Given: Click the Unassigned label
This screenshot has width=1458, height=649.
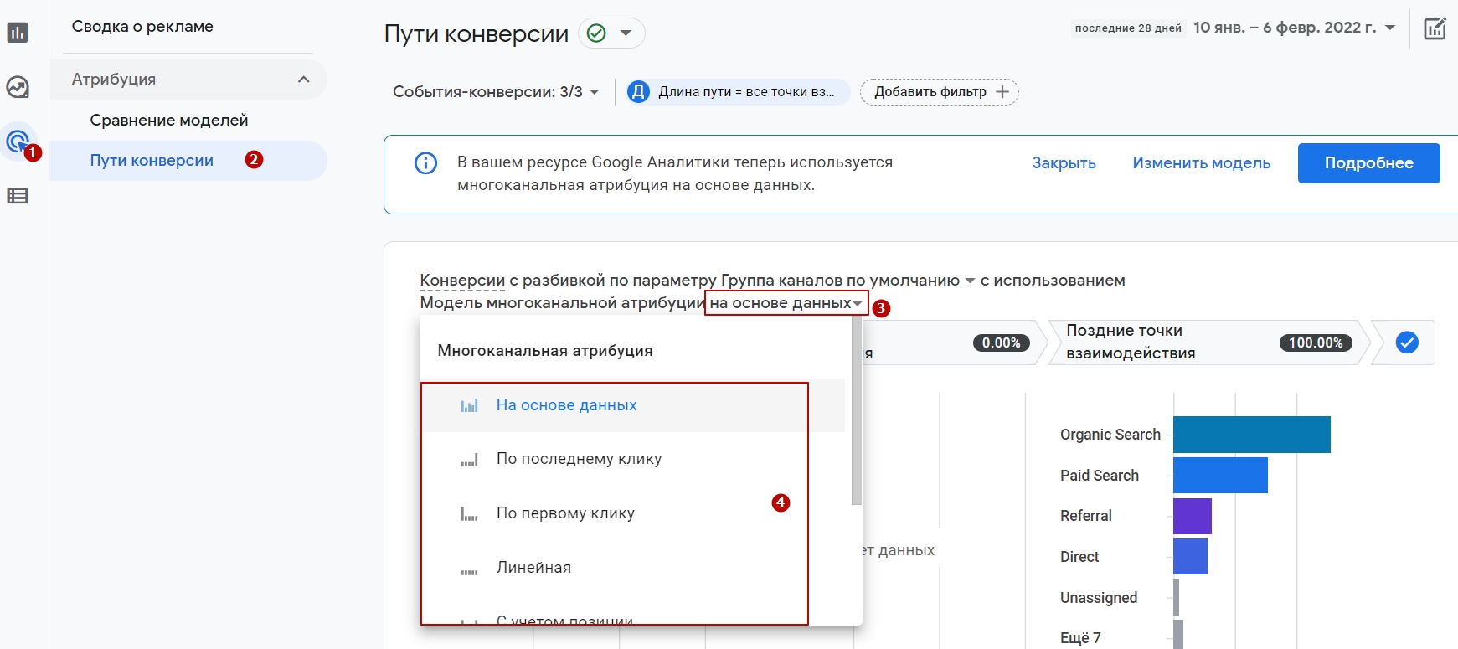Looking at the screenshot, I should pyautogui.click(x=1099, y=598).
